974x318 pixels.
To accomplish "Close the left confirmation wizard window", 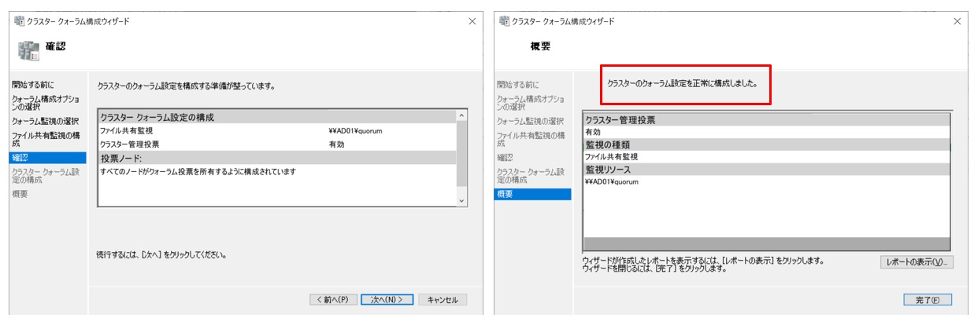I will tap(472, 21).
